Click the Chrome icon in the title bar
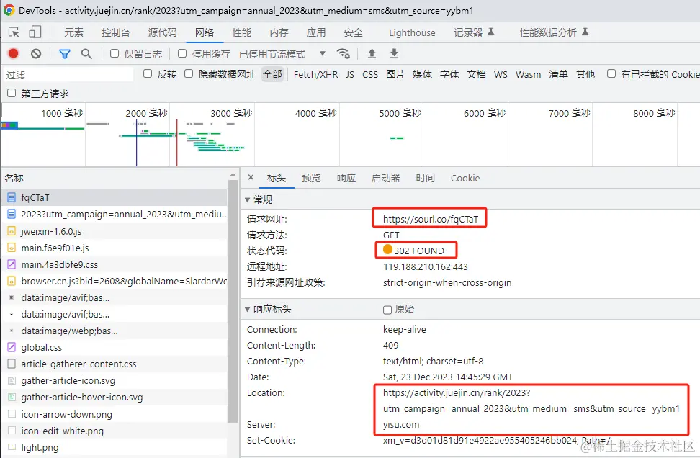This screenshot has width=700, height=458. [9, 10]
